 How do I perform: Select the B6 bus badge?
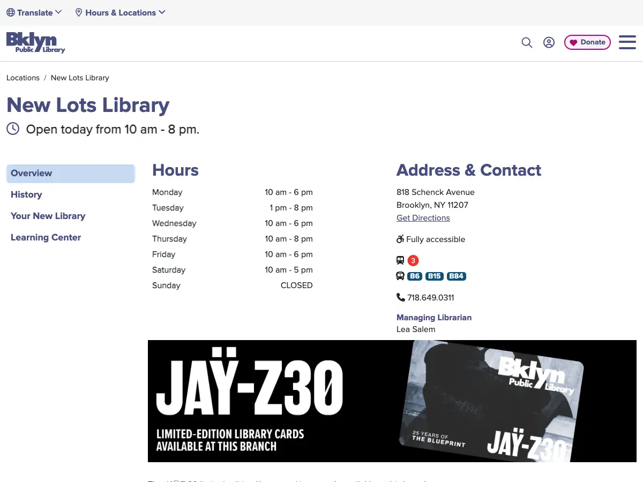click(415, 276)
